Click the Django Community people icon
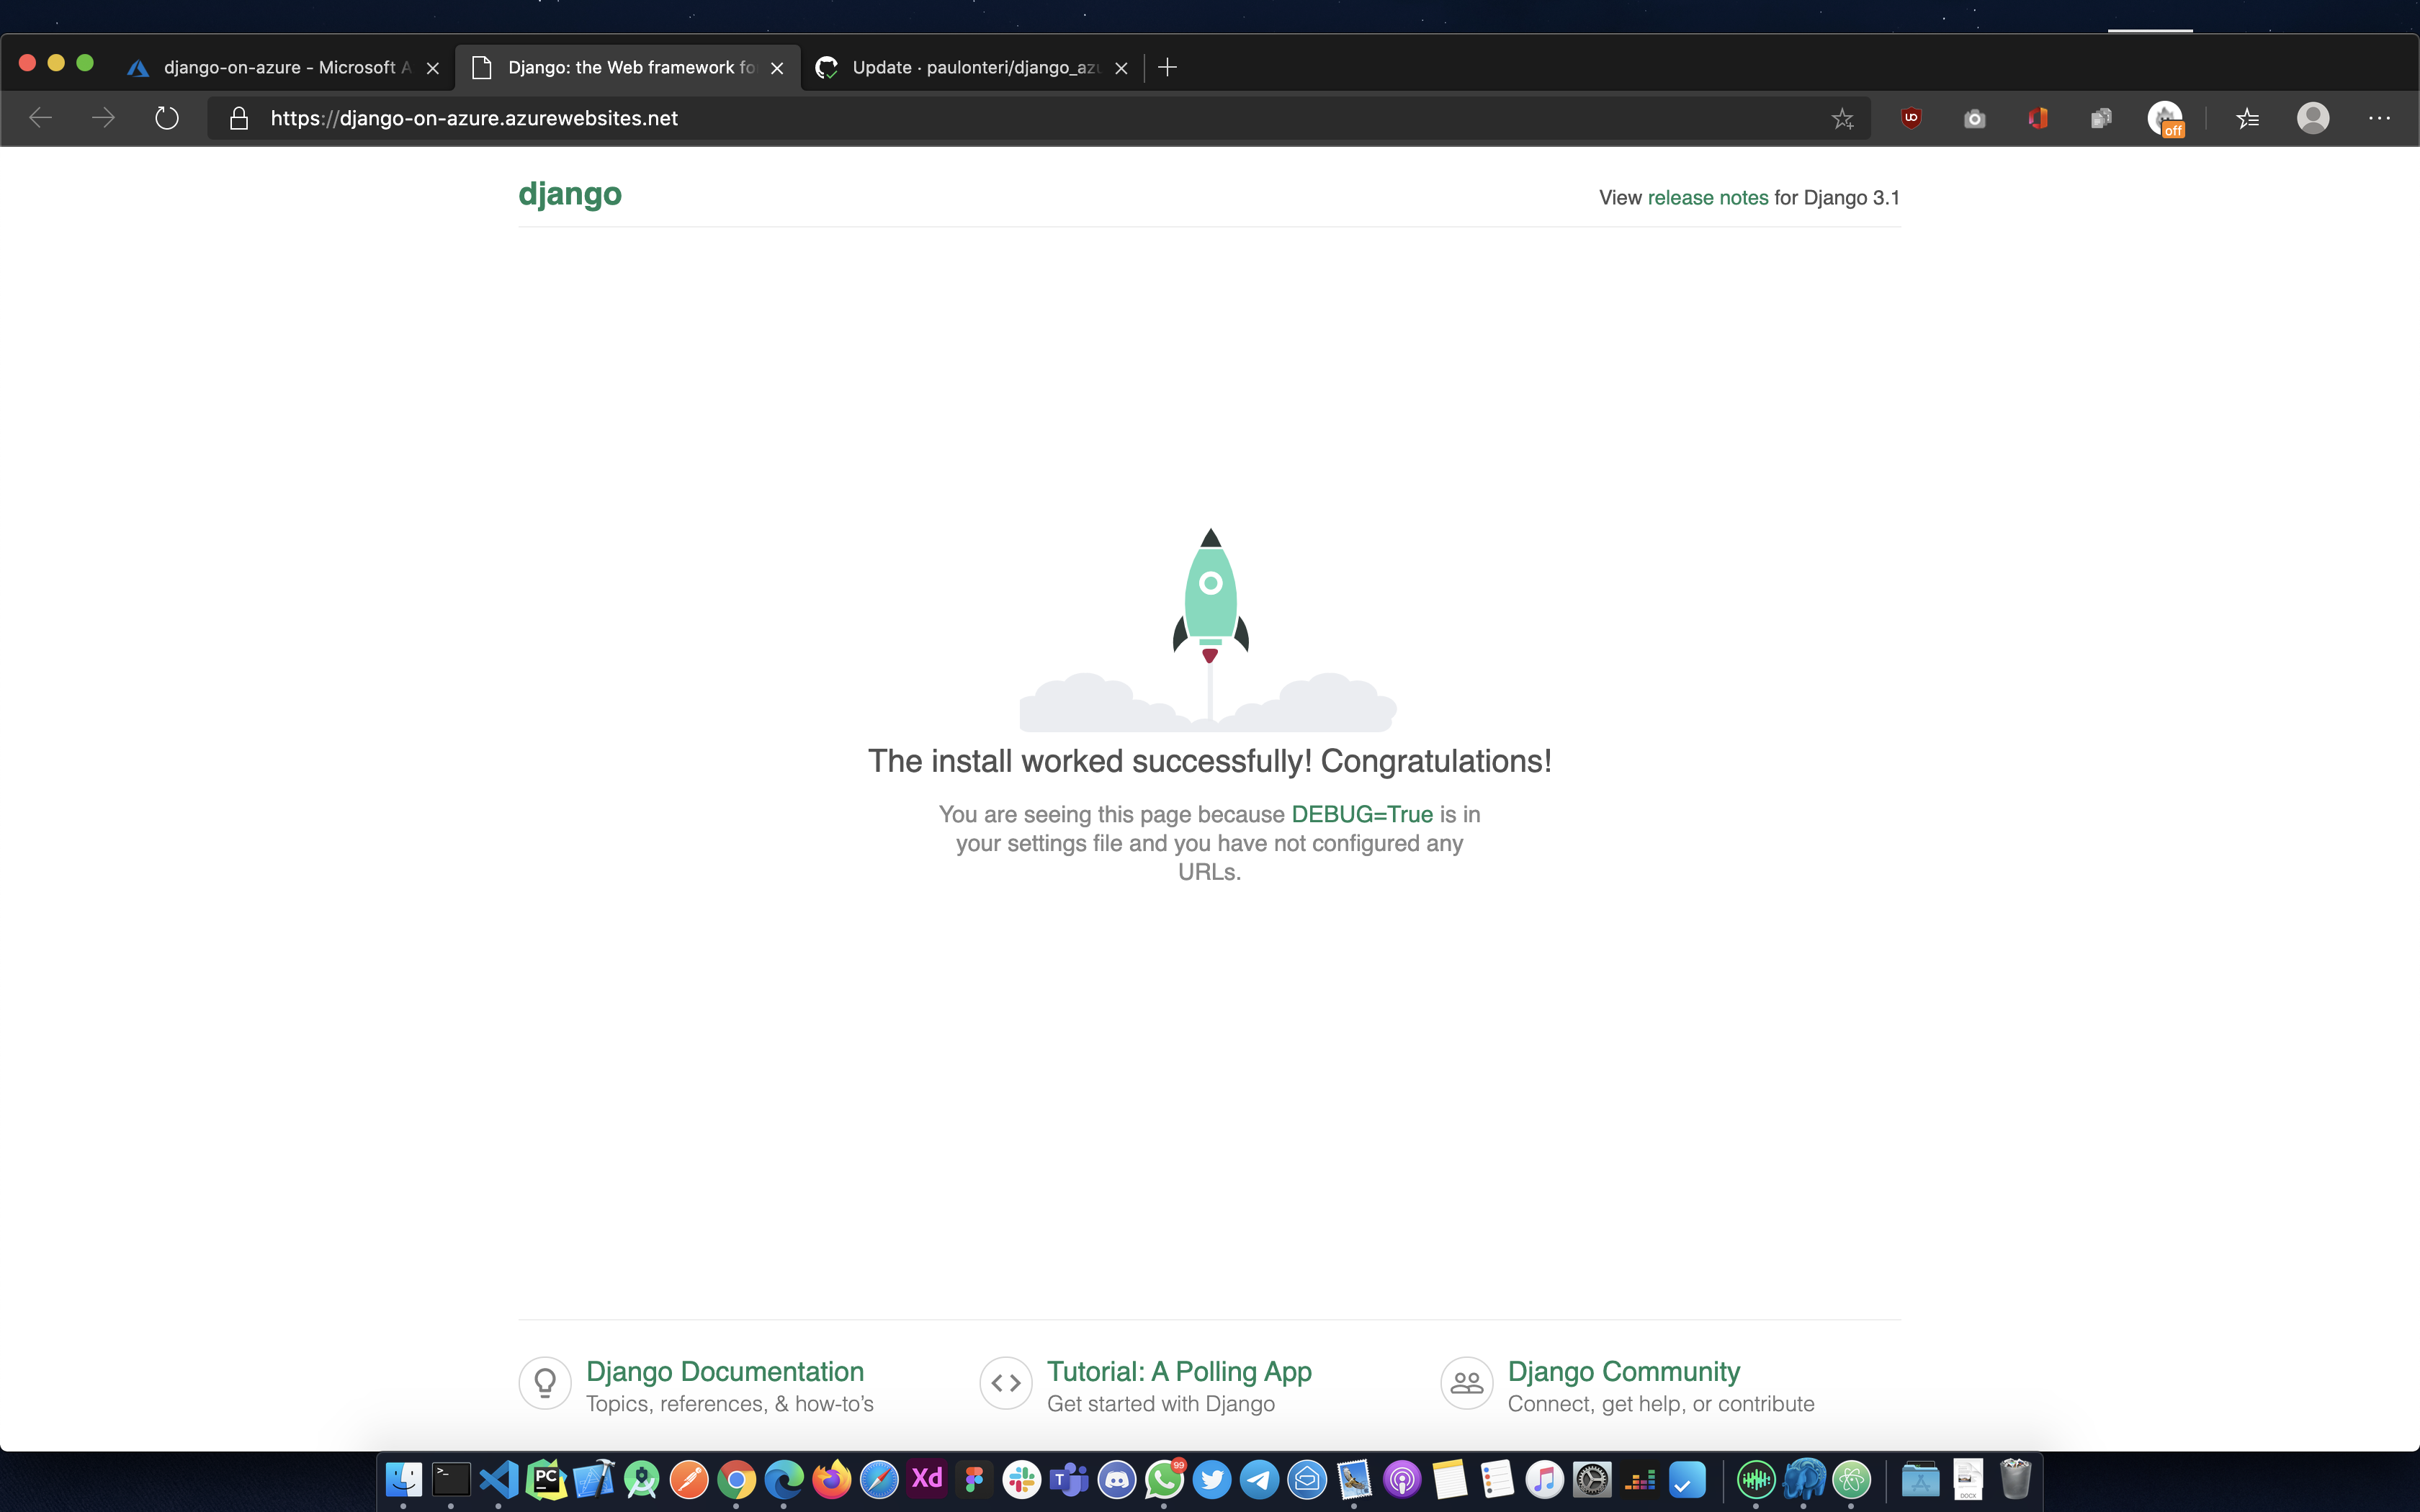Screen dimensions: 2420x1512 [x=1464, y=1385]
